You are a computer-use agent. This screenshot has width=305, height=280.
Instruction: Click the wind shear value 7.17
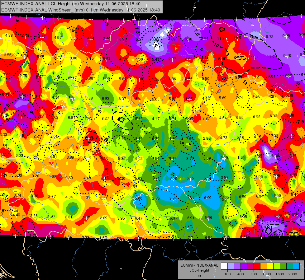pyautogui.click(x=191, y=198)
